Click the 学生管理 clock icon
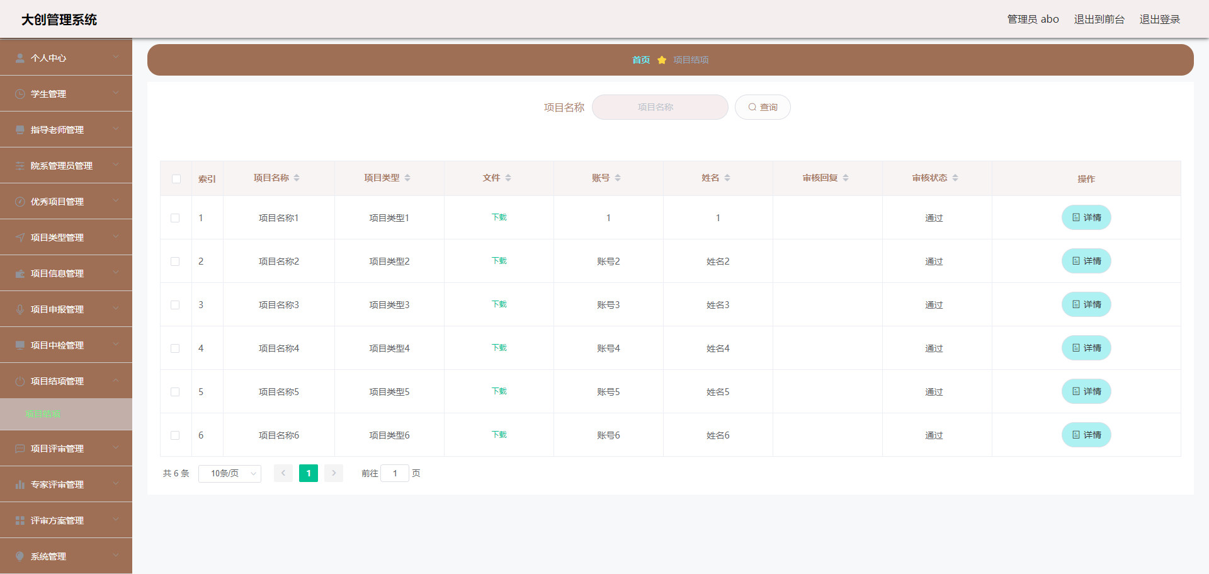Viewport: 1209px width, 574px height. coord(20,94)
